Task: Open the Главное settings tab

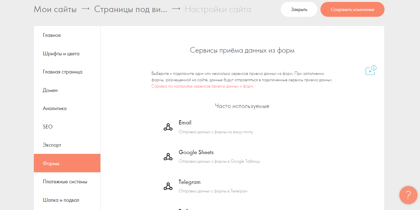Action: click(67, 35)
